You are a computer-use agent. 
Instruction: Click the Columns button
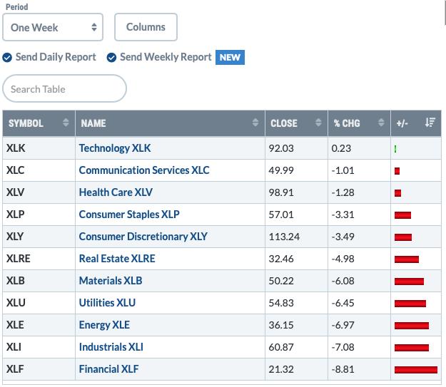pos(146,27)
